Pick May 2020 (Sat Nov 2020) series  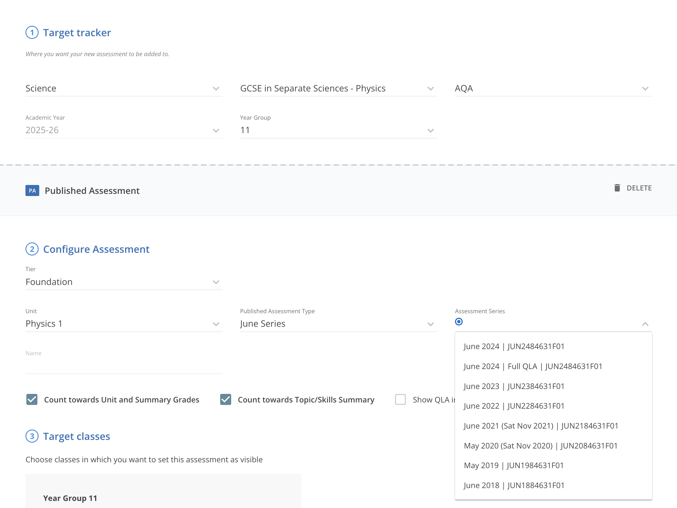(553, 446)
